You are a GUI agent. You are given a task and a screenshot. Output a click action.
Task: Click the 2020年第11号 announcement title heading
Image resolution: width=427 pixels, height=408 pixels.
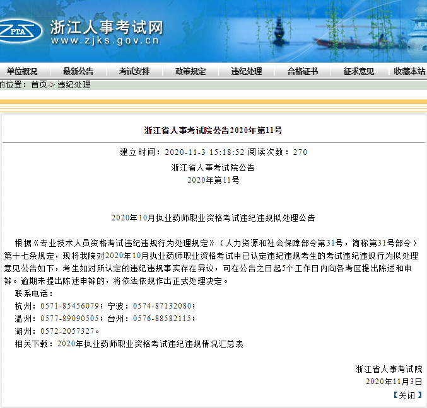pyautogui.click(x=213, y=130)
